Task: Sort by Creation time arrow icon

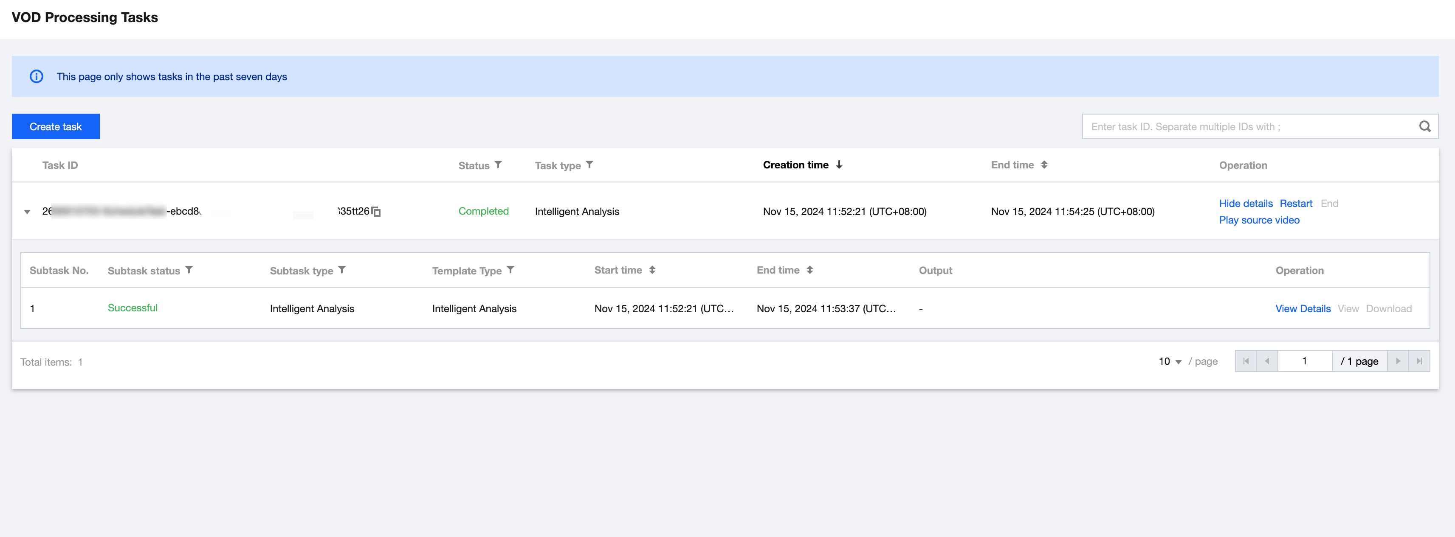Action: [x=839, y=165]
